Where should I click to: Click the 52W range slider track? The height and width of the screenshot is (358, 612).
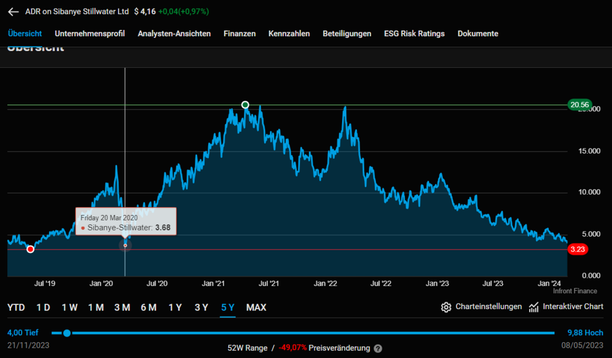(x=303, y=333)
